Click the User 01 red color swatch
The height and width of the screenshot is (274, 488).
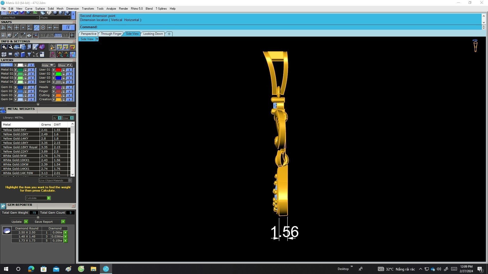coord(58,70)
